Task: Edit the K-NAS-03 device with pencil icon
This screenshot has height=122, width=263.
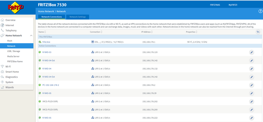Action: pos(251,53)
